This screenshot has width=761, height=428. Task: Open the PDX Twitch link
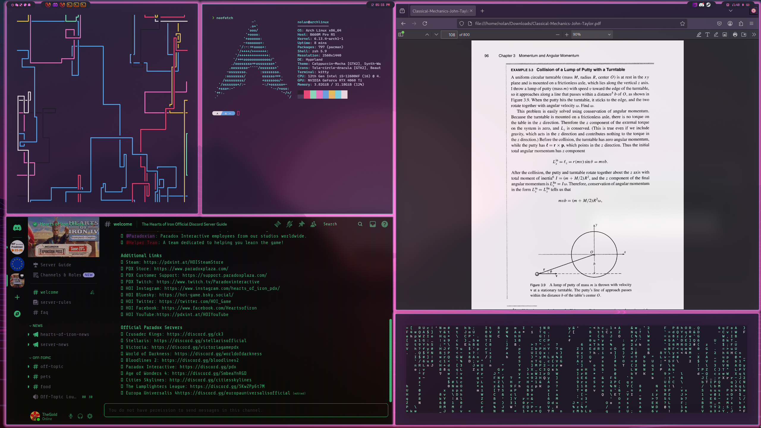tap(208, 282)
